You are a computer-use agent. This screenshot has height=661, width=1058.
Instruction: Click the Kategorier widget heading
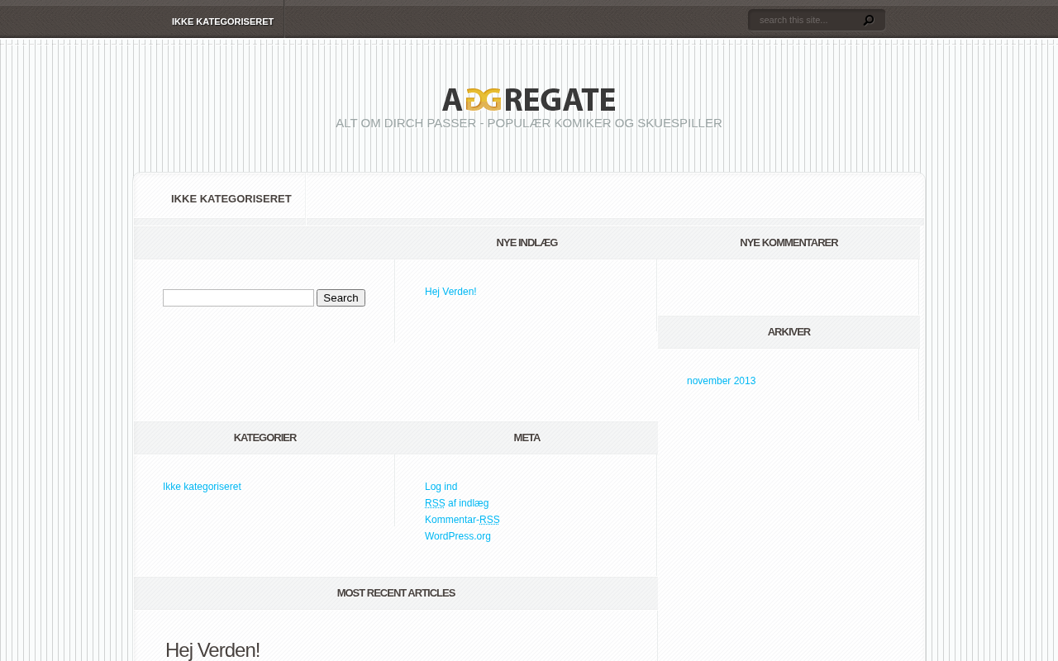tap(264, 438)
